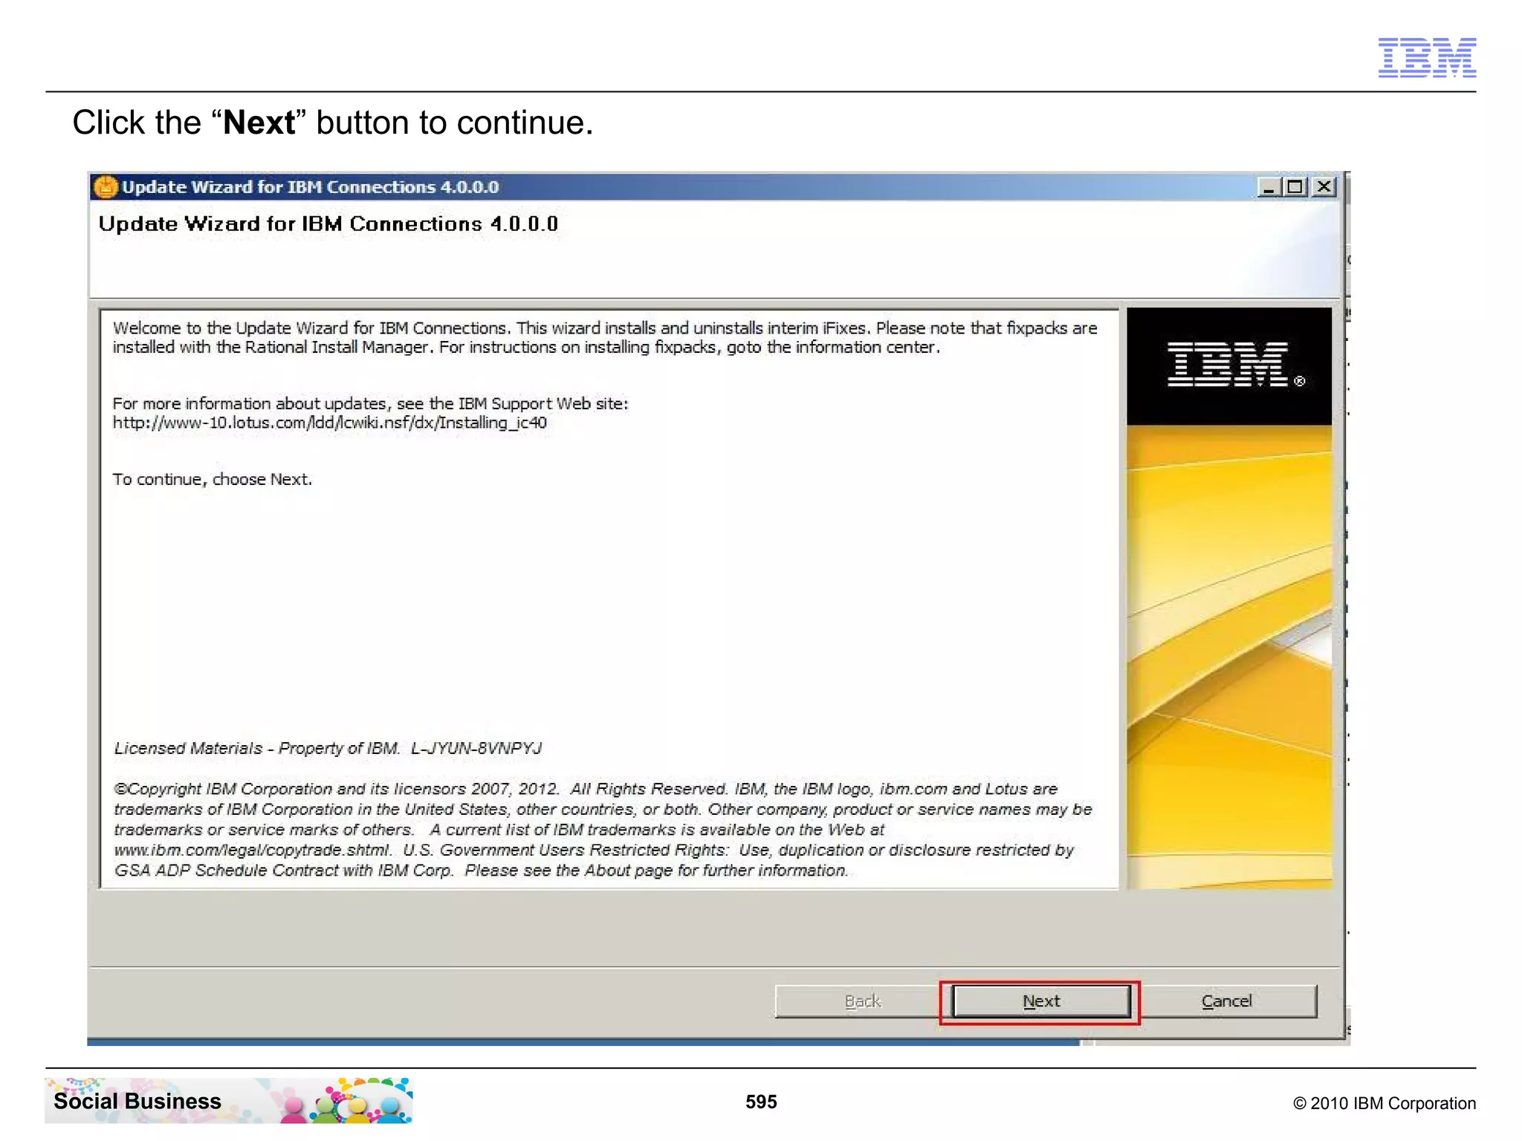Click the wizard icon in the title bar
The width and height of the screenshot is (1522, 1141).
click(106, 187)
